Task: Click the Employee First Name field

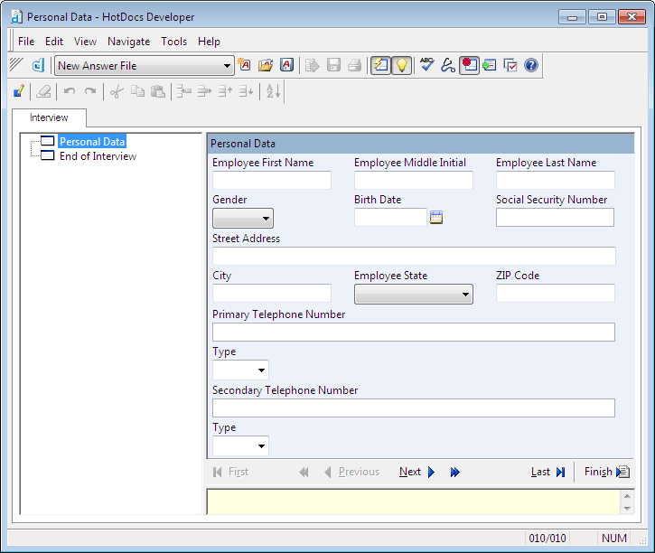Action: click(x=272, y=180)
